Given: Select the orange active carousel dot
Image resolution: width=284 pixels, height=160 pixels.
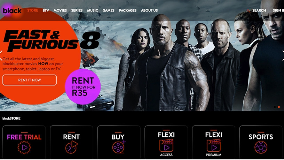Looking at the screenshot, I should tap(279, 107).
